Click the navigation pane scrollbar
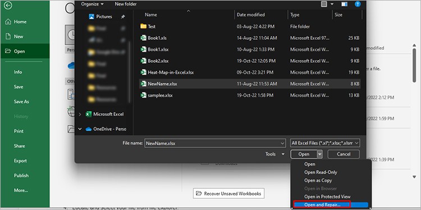This screenshot has width=421, height=210. click(x=129, y=72)
